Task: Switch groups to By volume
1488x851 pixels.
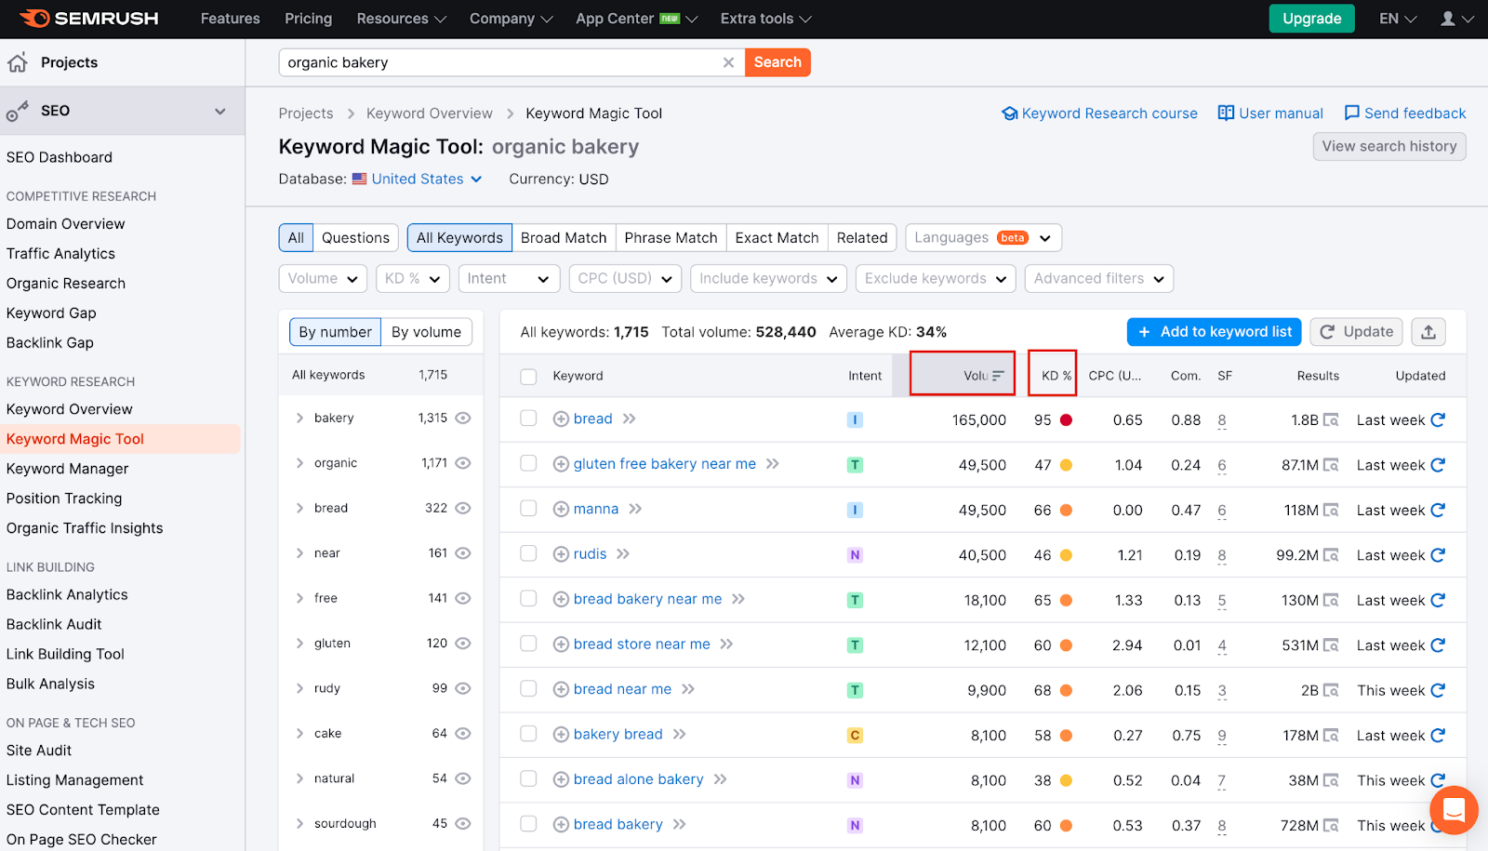Action: pyautogui.click(x=426, y=332)
